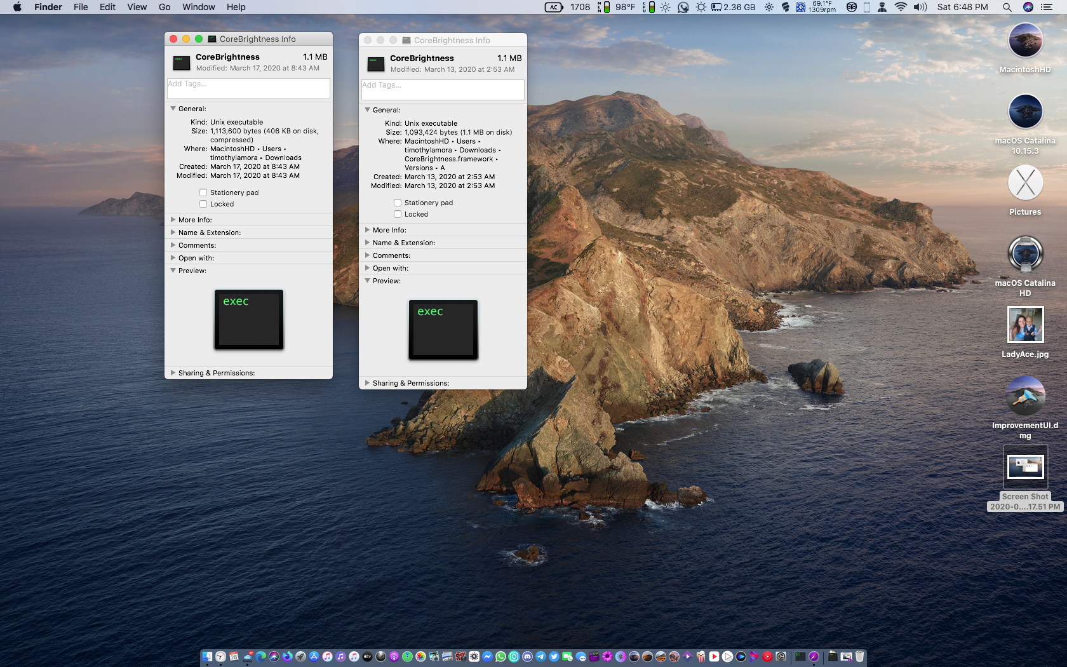Open the Go menu
The image size is (1067, 667).
pos(164,7)
